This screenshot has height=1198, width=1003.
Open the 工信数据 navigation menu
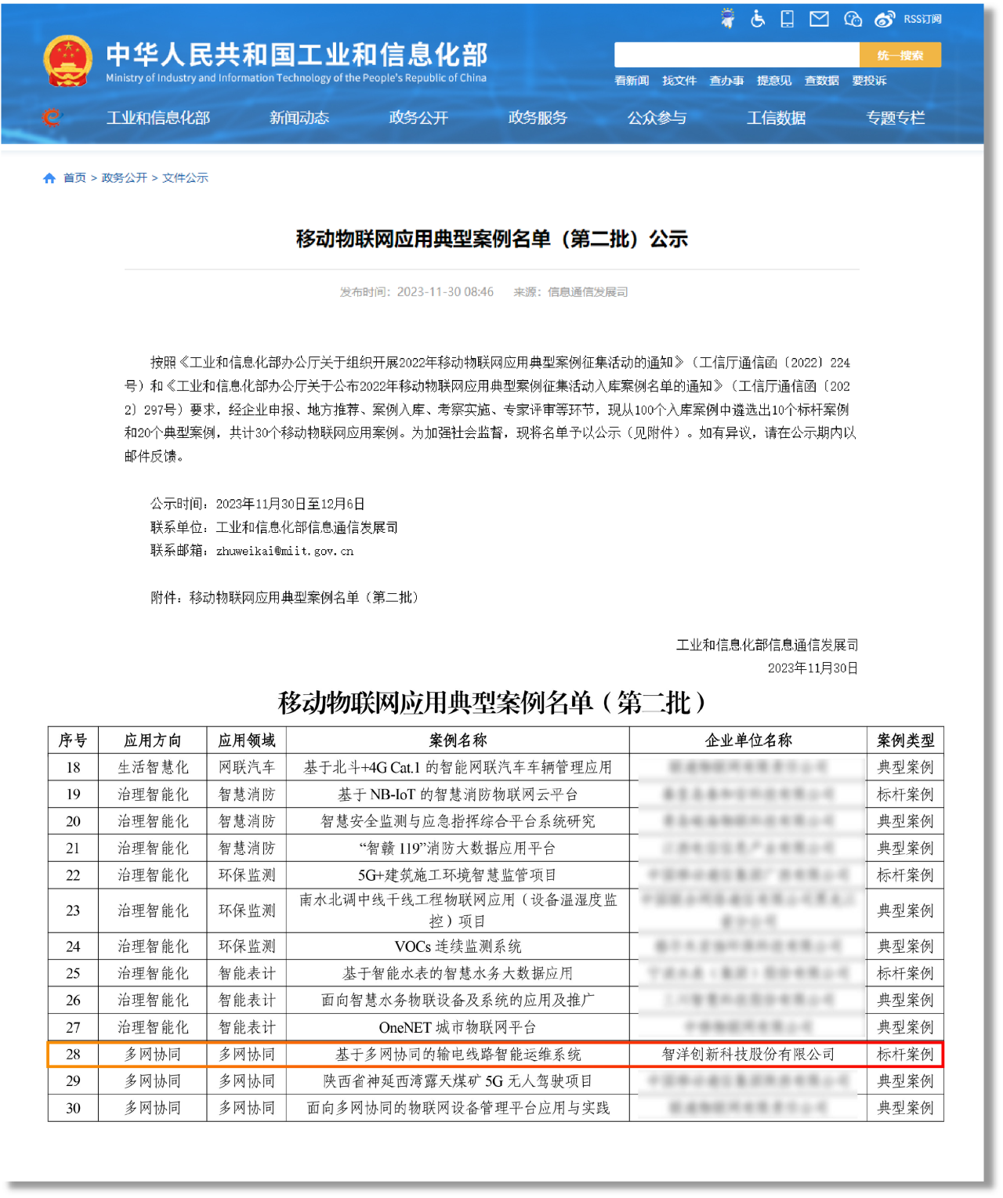pos(776,118)
